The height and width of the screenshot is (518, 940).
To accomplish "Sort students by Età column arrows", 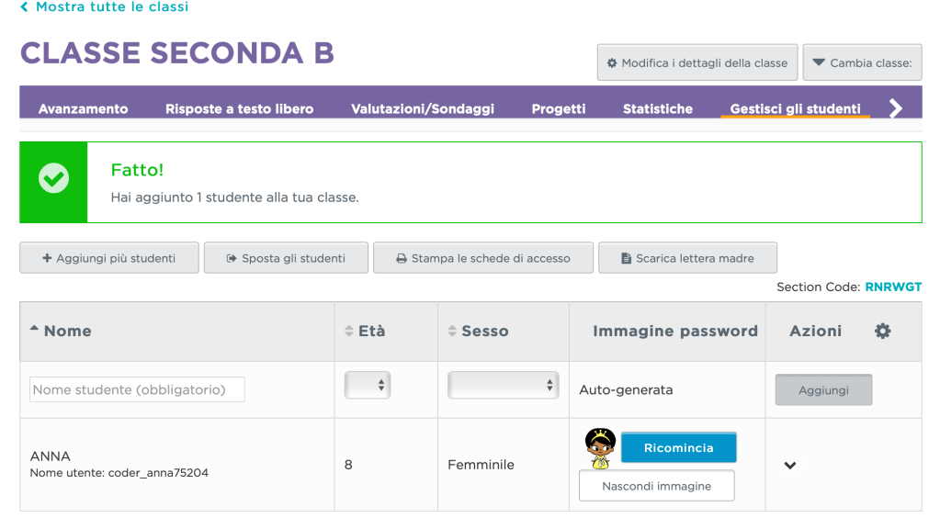I will (x=349, y=332).
